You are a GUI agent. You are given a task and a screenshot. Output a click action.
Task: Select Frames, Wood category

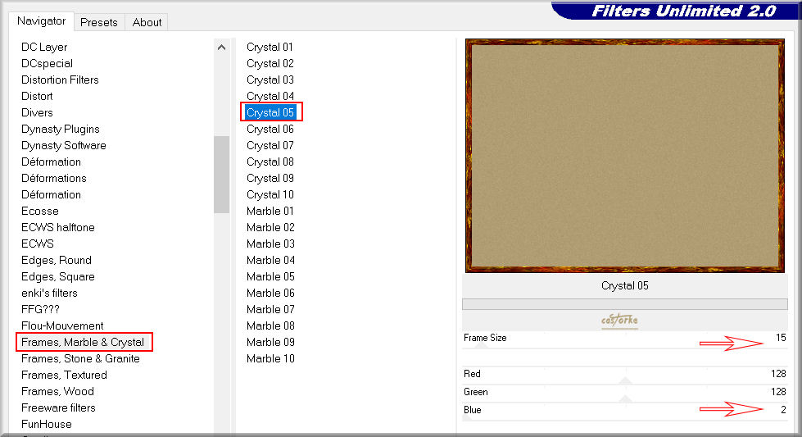[x=57, y=391]
